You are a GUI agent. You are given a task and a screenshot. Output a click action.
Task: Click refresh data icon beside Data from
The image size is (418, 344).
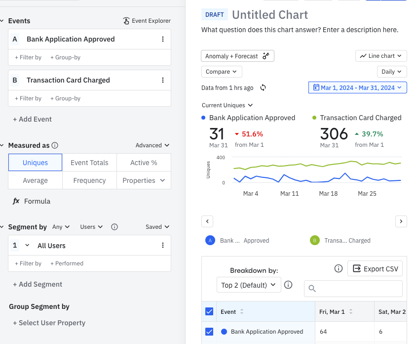(x=263, y=87)
